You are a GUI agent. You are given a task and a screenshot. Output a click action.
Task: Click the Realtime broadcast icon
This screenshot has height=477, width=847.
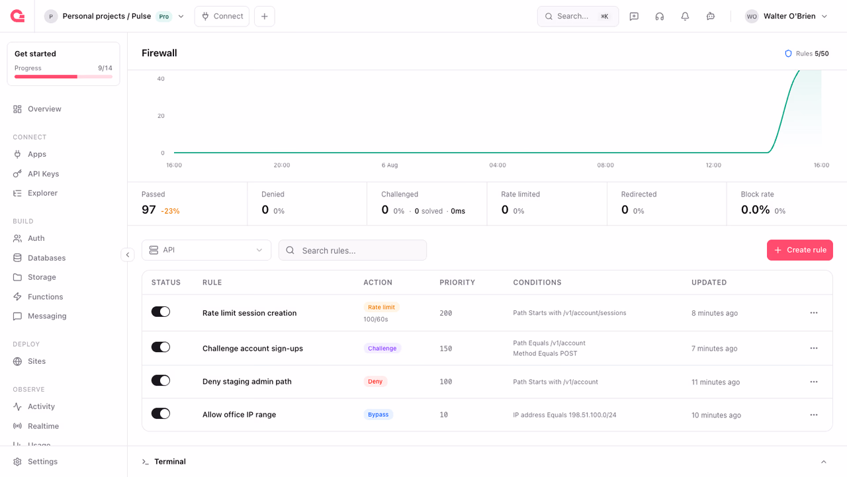(17, 426)
